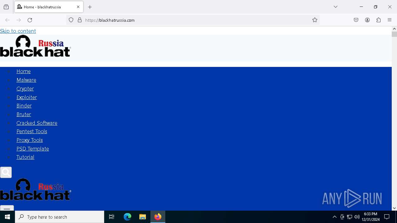Click the lower blackhat Russia logo

click(35, 189)
